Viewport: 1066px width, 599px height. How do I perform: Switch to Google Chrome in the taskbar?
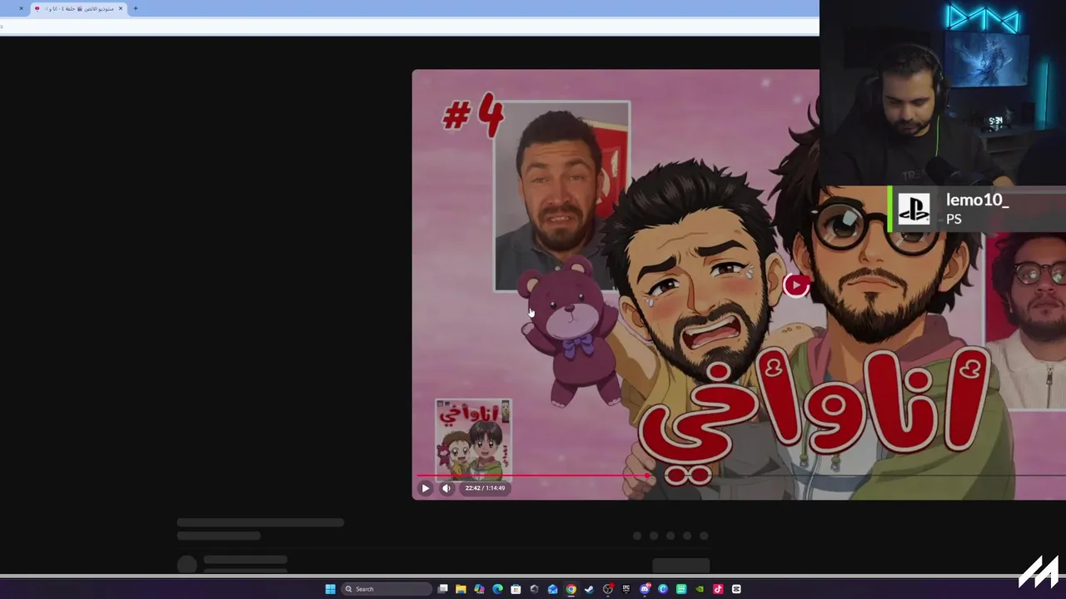click(x=570, y=589)
